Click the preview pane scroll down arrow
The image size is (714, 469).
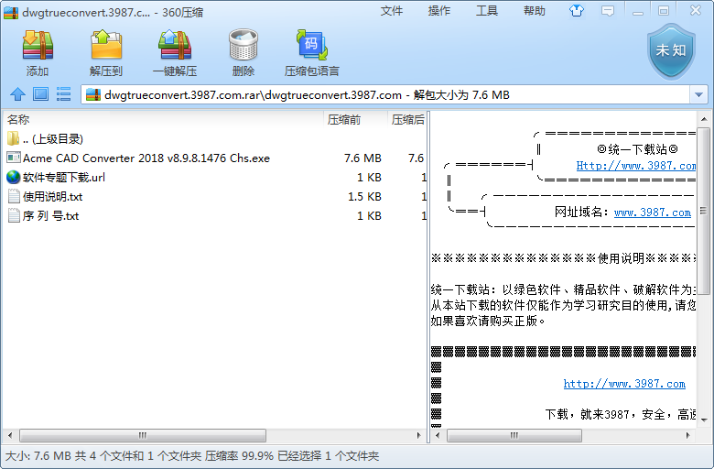(x=704, y=420)
